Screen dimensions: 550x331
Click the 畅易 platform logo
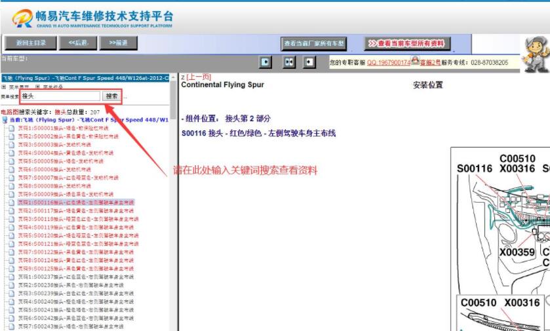coord(92,18)
